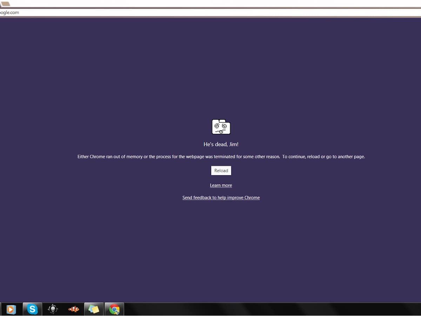Open Windows Media Player from taskbar

point(11,309)
